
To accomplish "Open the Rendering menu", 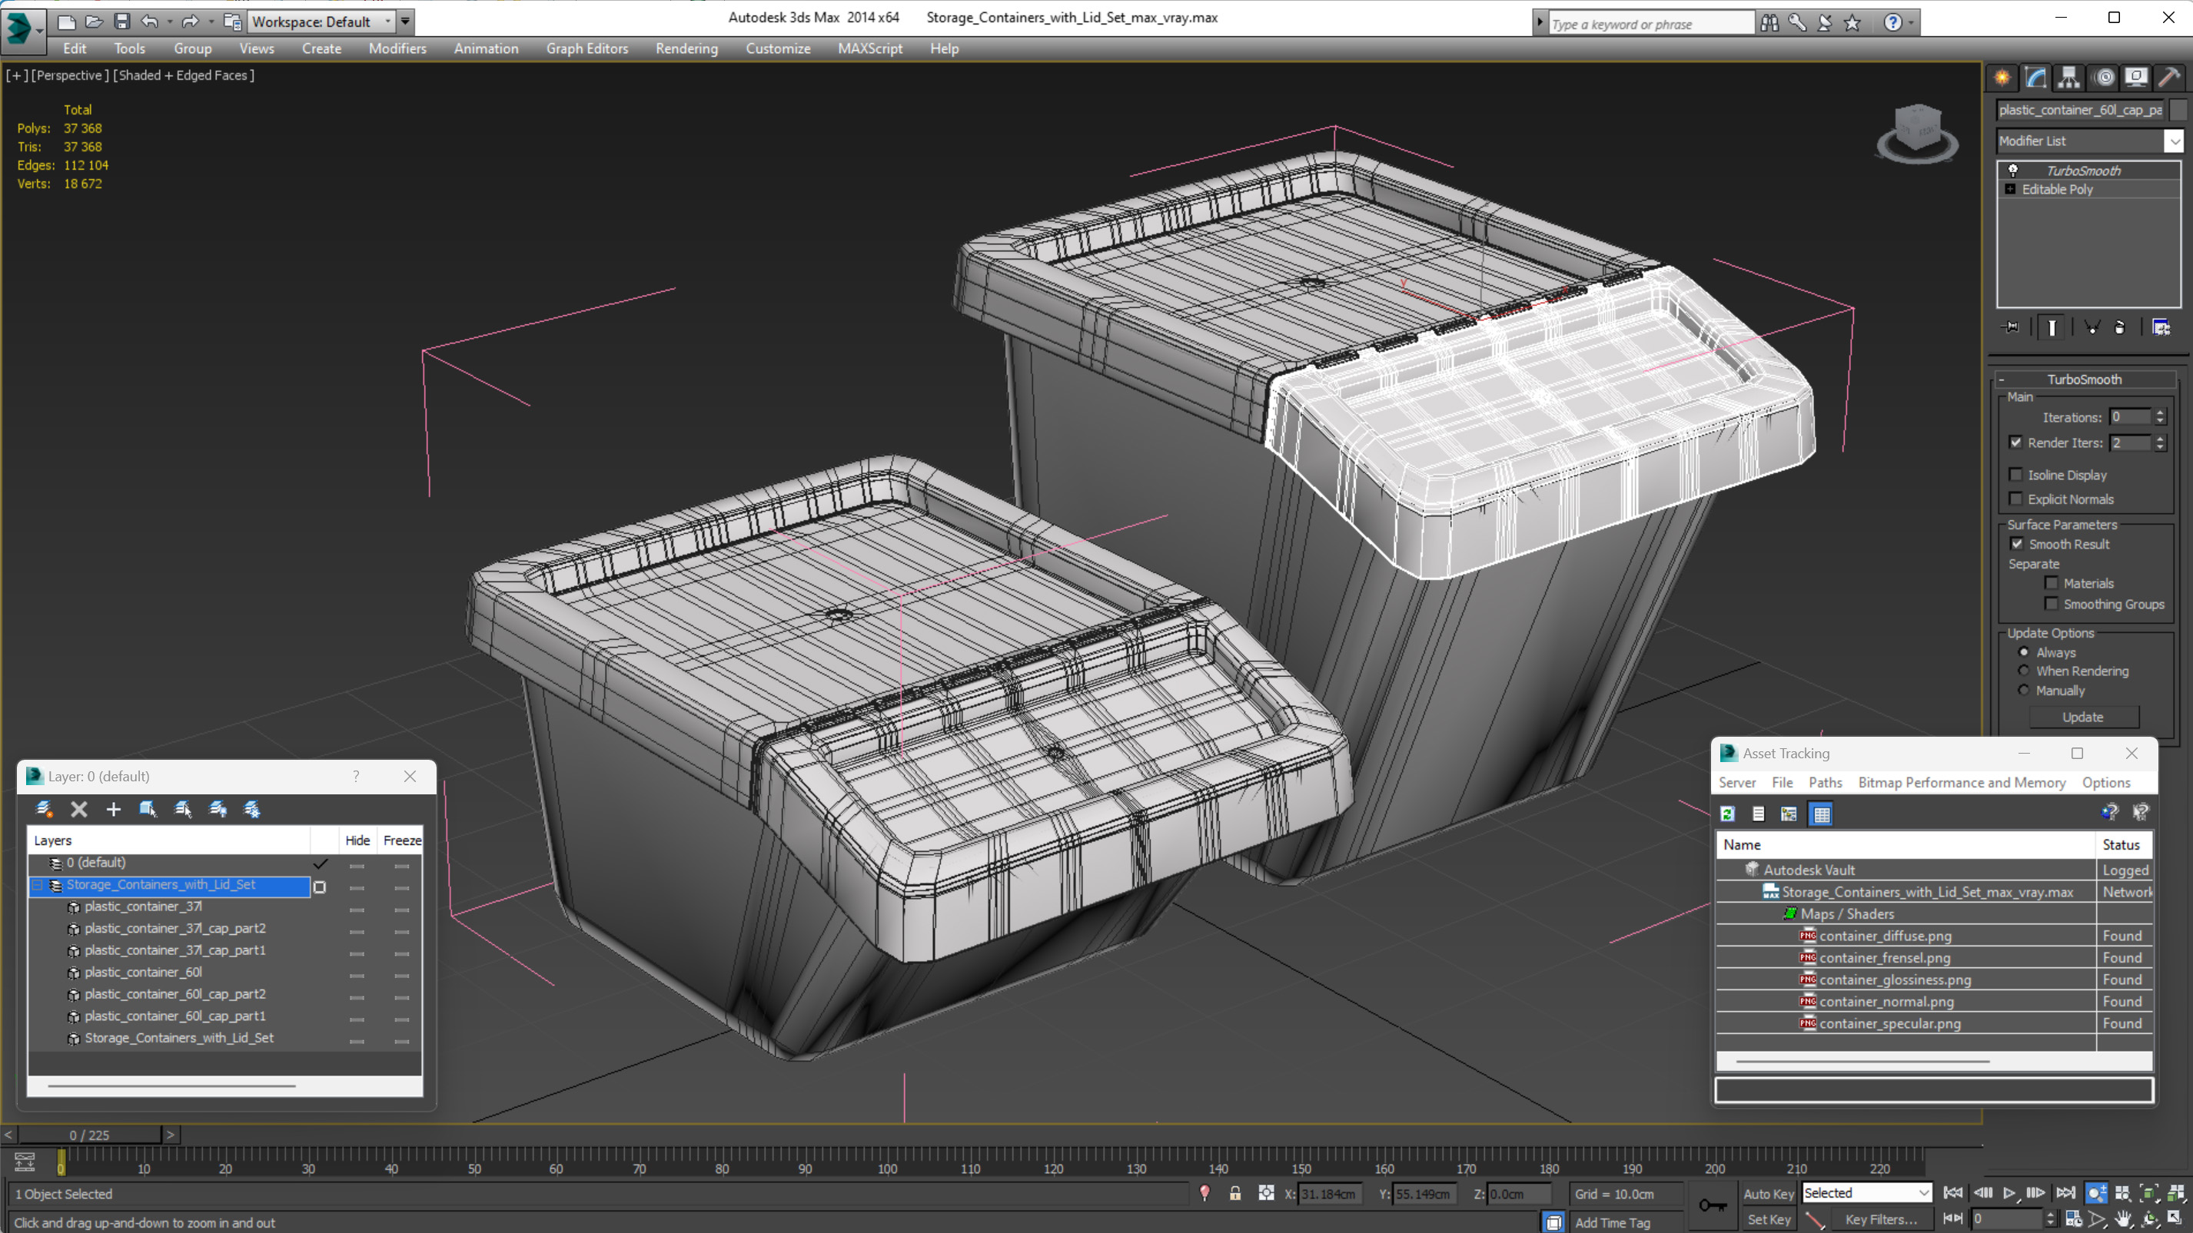I will click(x=686, y=48).
